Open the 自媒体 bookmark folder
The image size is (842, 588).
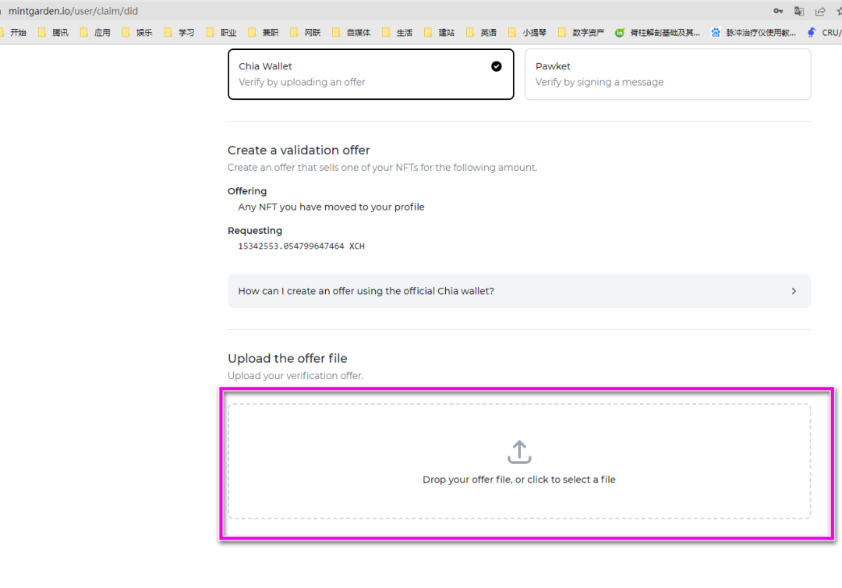[352, 32]
